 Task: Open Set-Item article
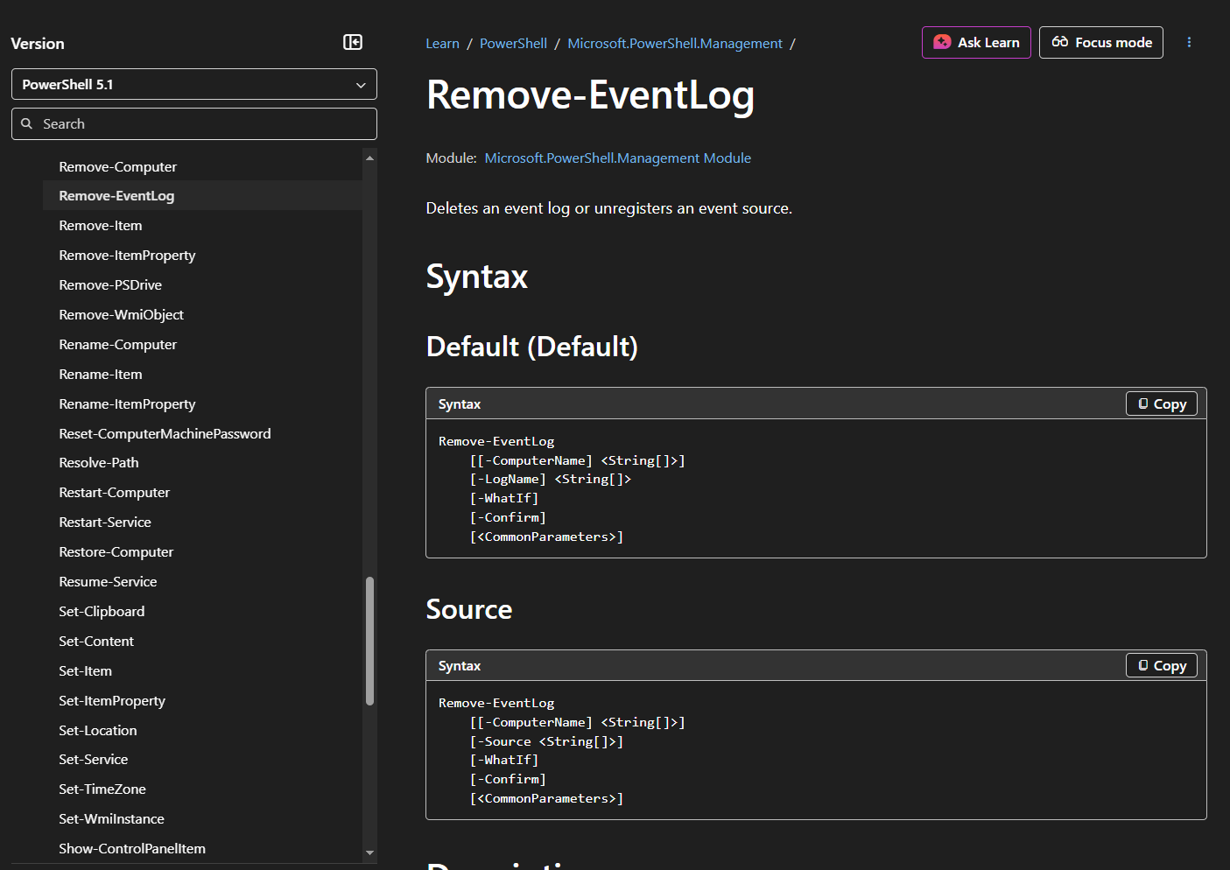coord(85,670)
